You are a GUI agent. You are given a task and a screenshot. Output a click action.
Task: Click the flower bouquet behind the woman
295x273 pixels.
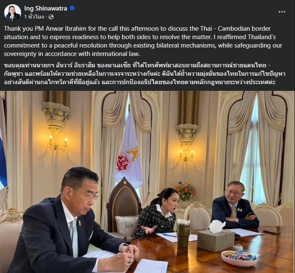186,191
